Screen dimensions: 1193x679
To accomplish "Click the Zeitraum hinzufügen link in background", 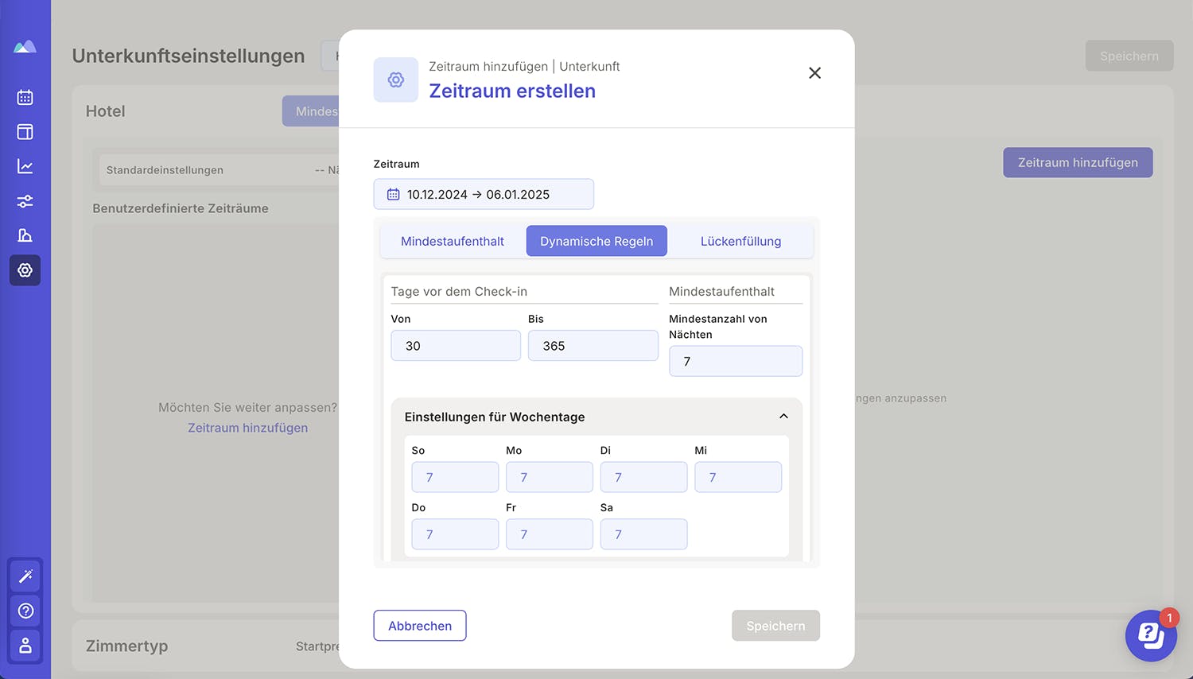I will click(247, 428).
